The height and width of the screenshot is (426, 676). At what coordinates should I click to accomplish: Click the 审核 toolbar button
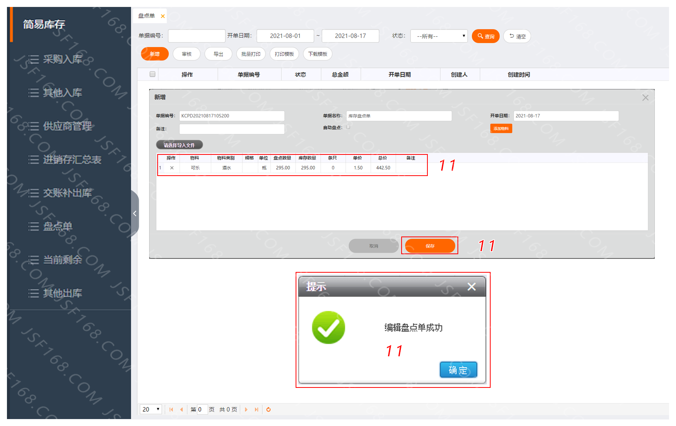coord(187,54)
